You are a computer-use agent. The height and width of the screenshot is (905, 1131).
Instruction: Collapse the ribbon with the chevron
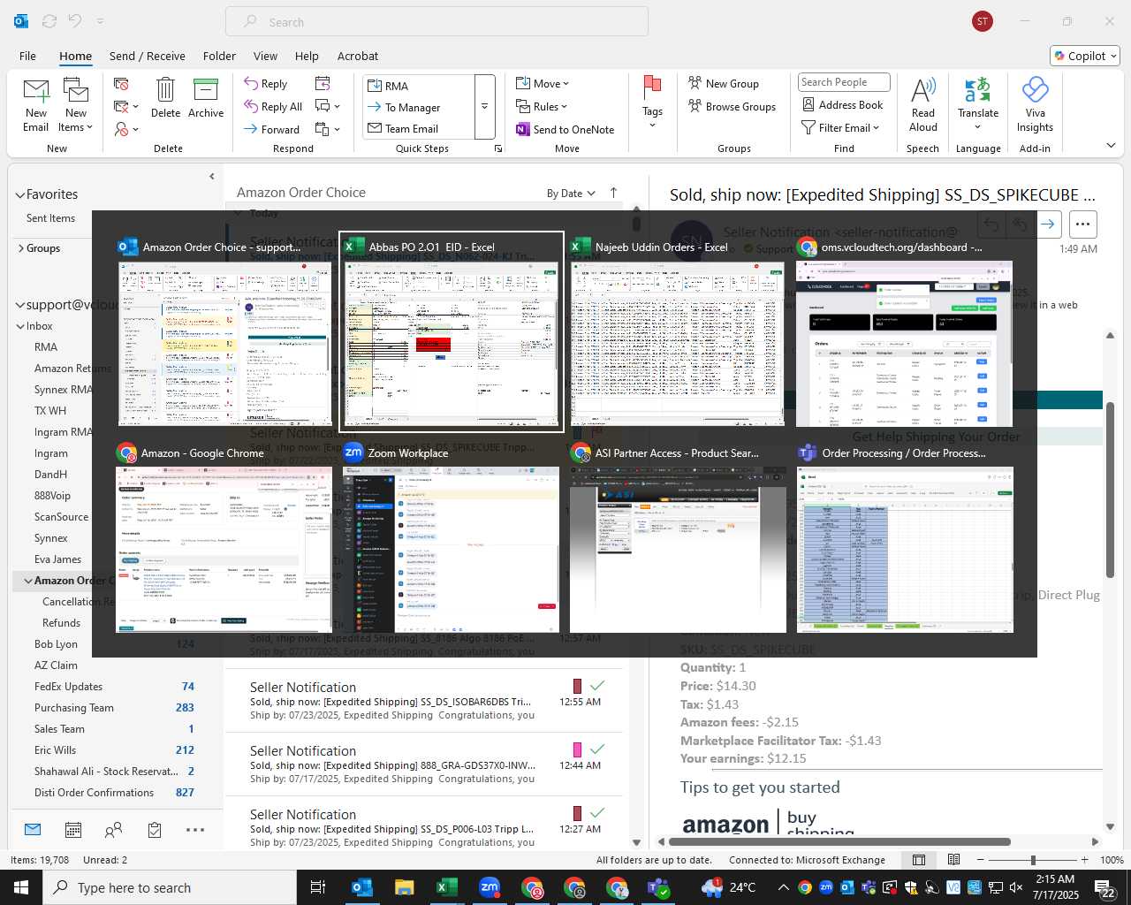(1111, 145)
